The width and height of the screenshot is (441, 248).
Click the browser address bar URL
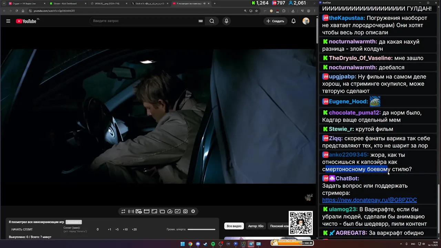pos(54,11)
